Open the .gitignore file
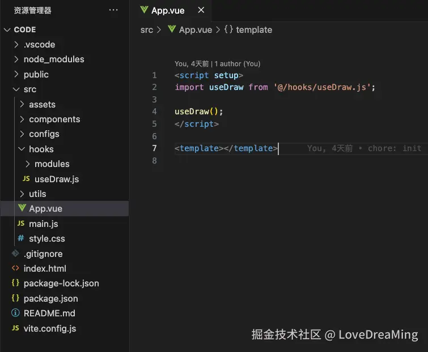The image size is (428, 352). pos(43,254)
